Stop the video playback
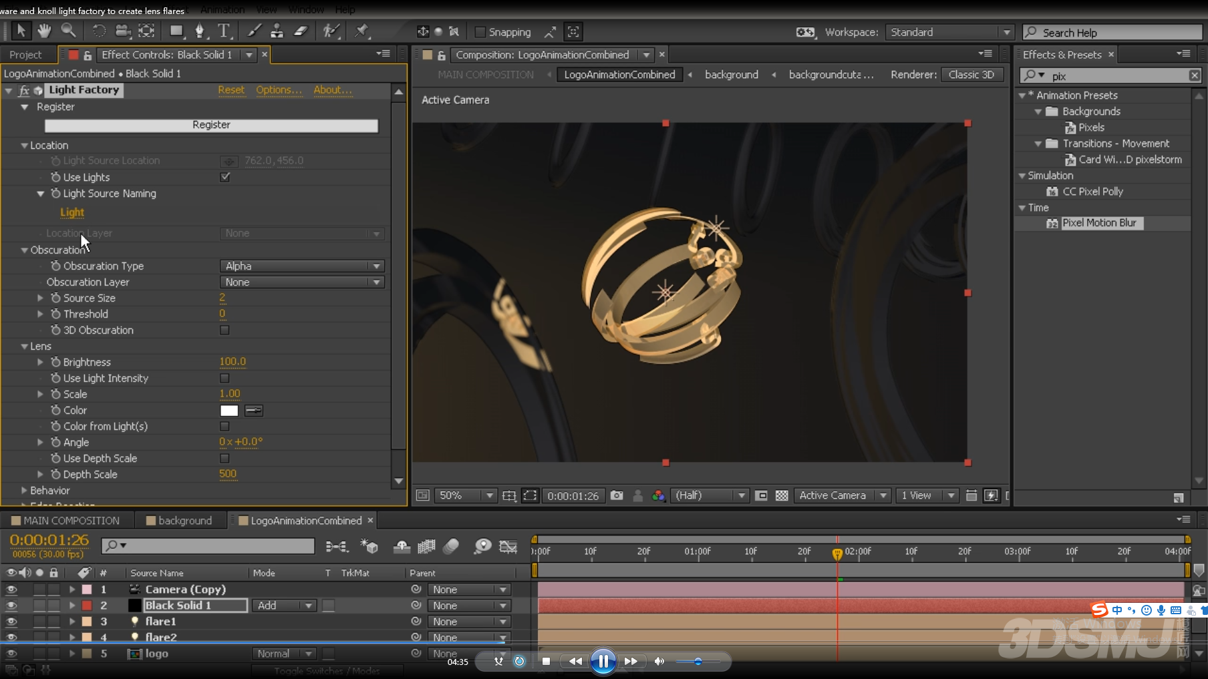1208x679 pixels. 546,661
